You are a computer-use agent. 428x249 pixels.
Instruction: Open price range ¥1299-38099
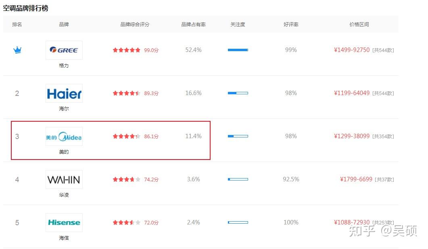352,136
